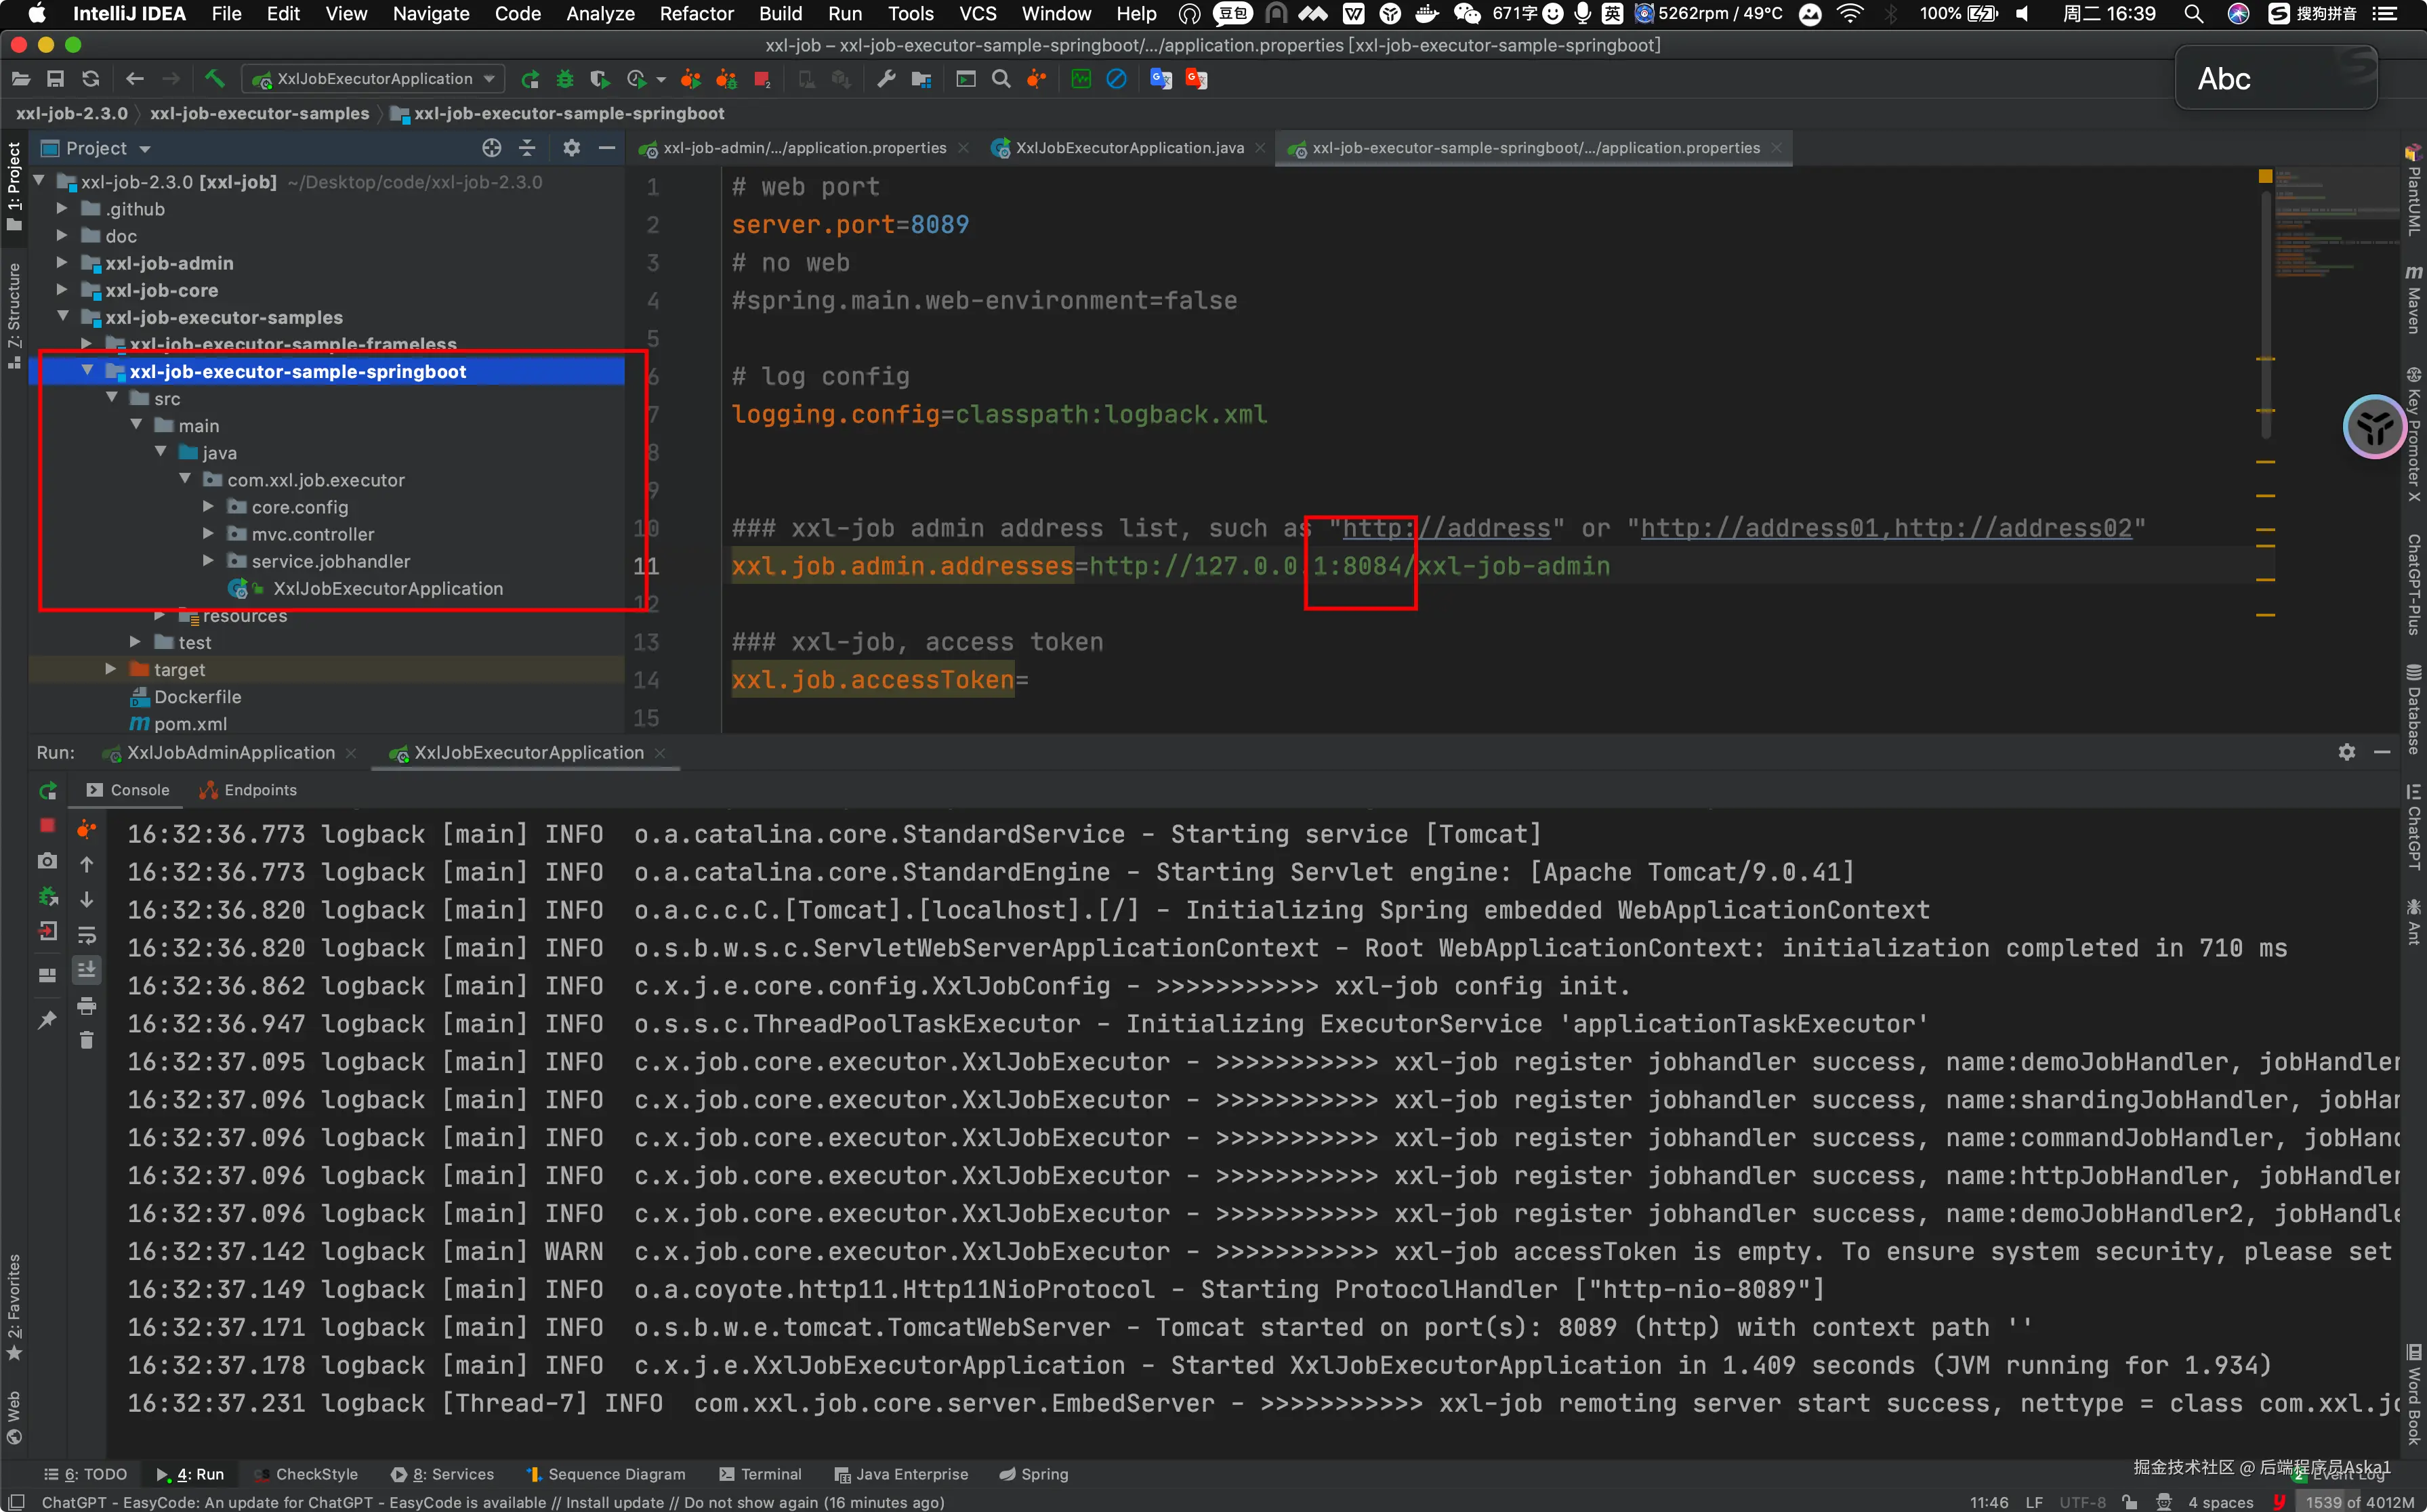The width and height of the screenshot is (2427, 1512).
Task: Open the Refactor menu
Action: click(x=696, y=14)
